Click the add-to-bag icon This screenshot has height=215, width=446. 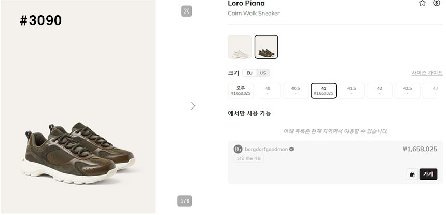(412, 174)
